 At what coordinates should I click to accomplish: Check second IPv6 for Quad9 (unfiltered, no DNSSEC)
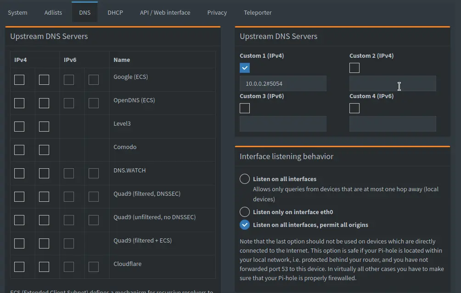(94, 220)
